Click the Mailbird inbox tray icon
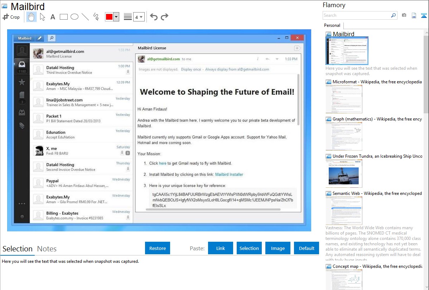 coord(22,64)
